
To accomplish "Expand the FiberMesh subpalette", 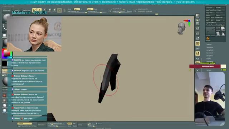I will [x=210, y=61].
